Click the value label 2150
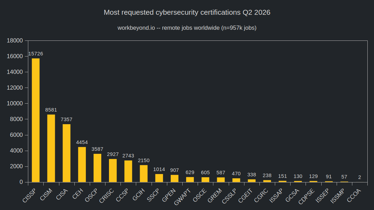 [x=144, y=160]
